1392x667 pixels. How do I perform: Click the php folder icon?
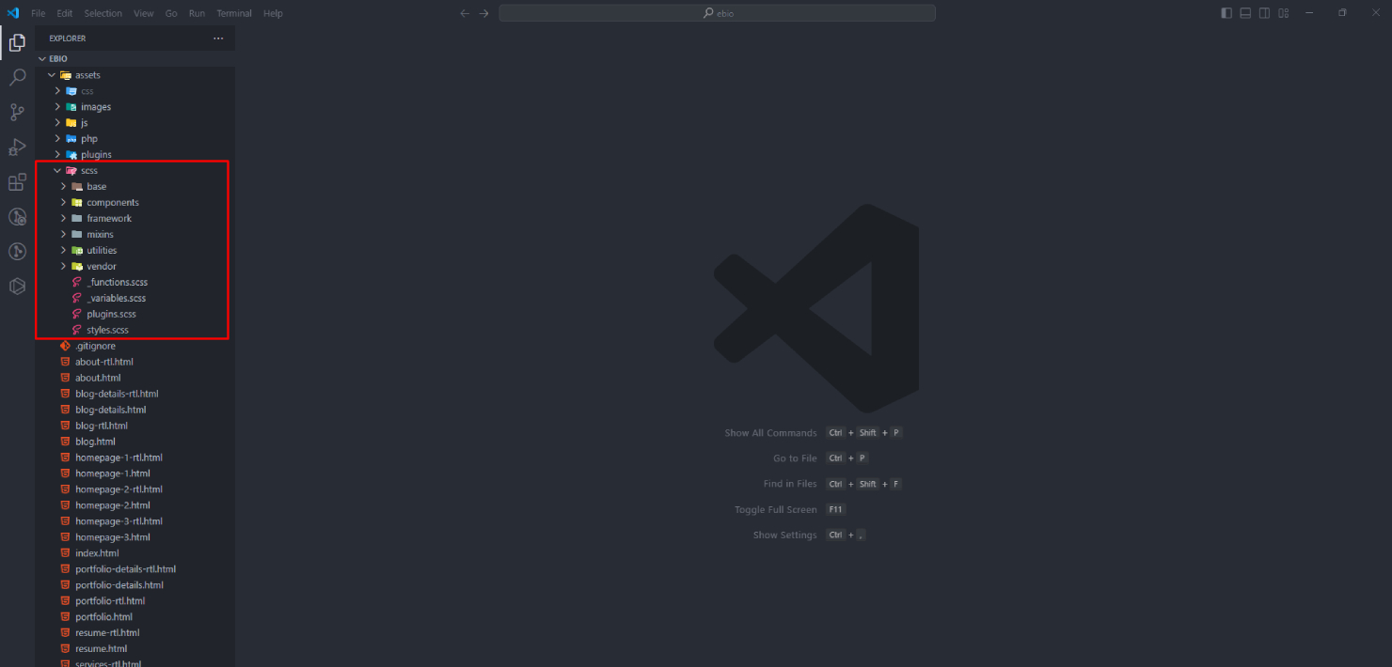(71, 139)
